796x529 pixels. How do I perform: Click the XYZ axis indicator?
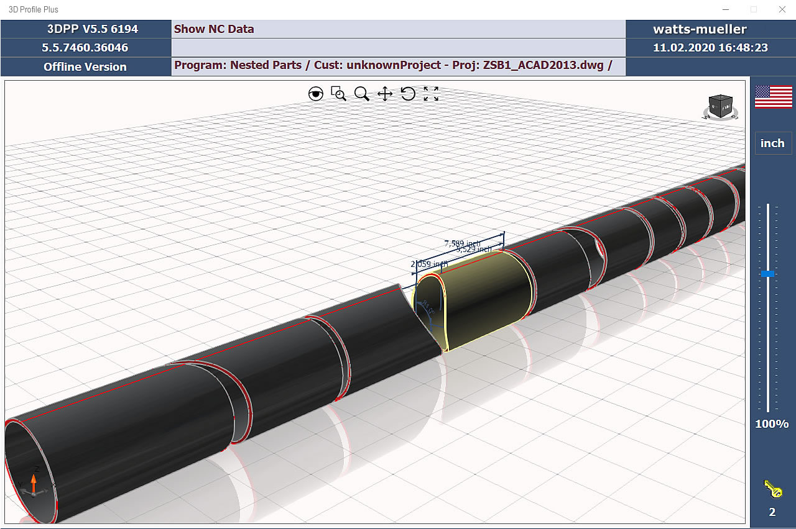click(x=33, y=484)
